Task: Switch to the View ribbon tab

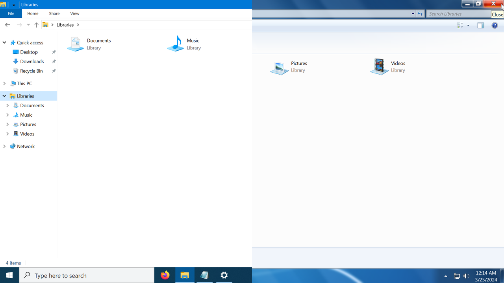Action: [74, 13]
